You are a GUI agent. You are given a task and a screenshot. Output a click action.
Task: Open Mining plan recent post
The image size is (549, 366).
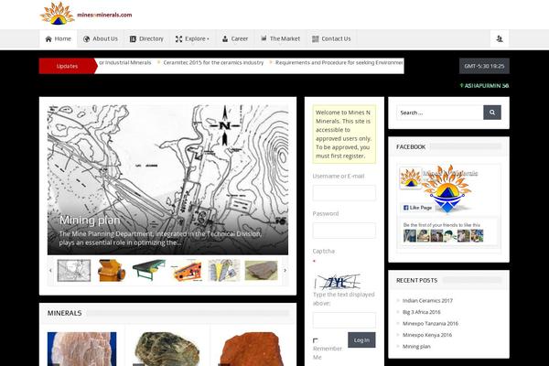[416, 347]
